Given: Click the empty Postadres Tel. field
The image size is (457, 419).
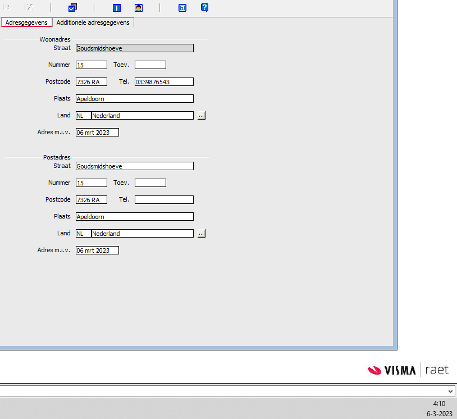Looking at the screenshot, I should tap(164, 200).
